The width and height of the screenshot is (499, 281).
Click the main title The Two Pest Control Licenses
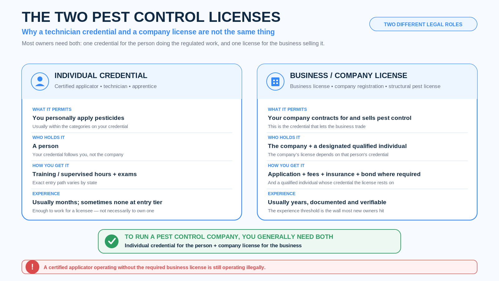click(x=151, y=17)
